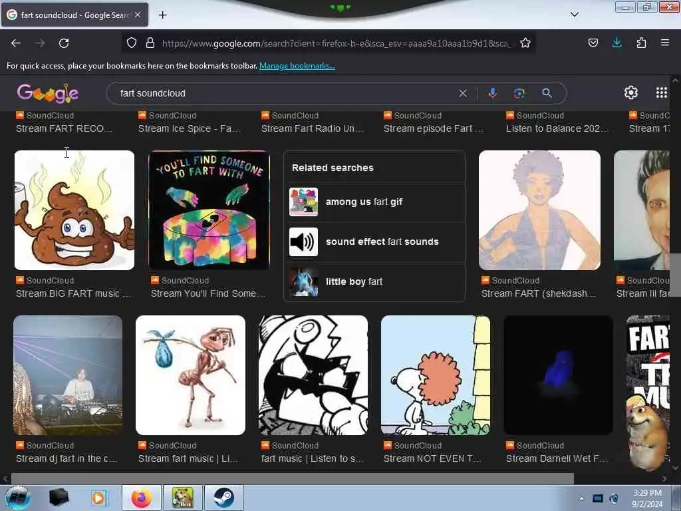Open Stream You'll Find Some... caption
This screenshot has width=681, height=511.
(x=208, y=293)
